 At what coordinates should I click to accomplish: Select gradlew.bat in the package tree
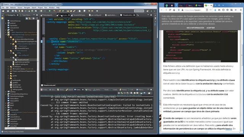tap(15, 85)
